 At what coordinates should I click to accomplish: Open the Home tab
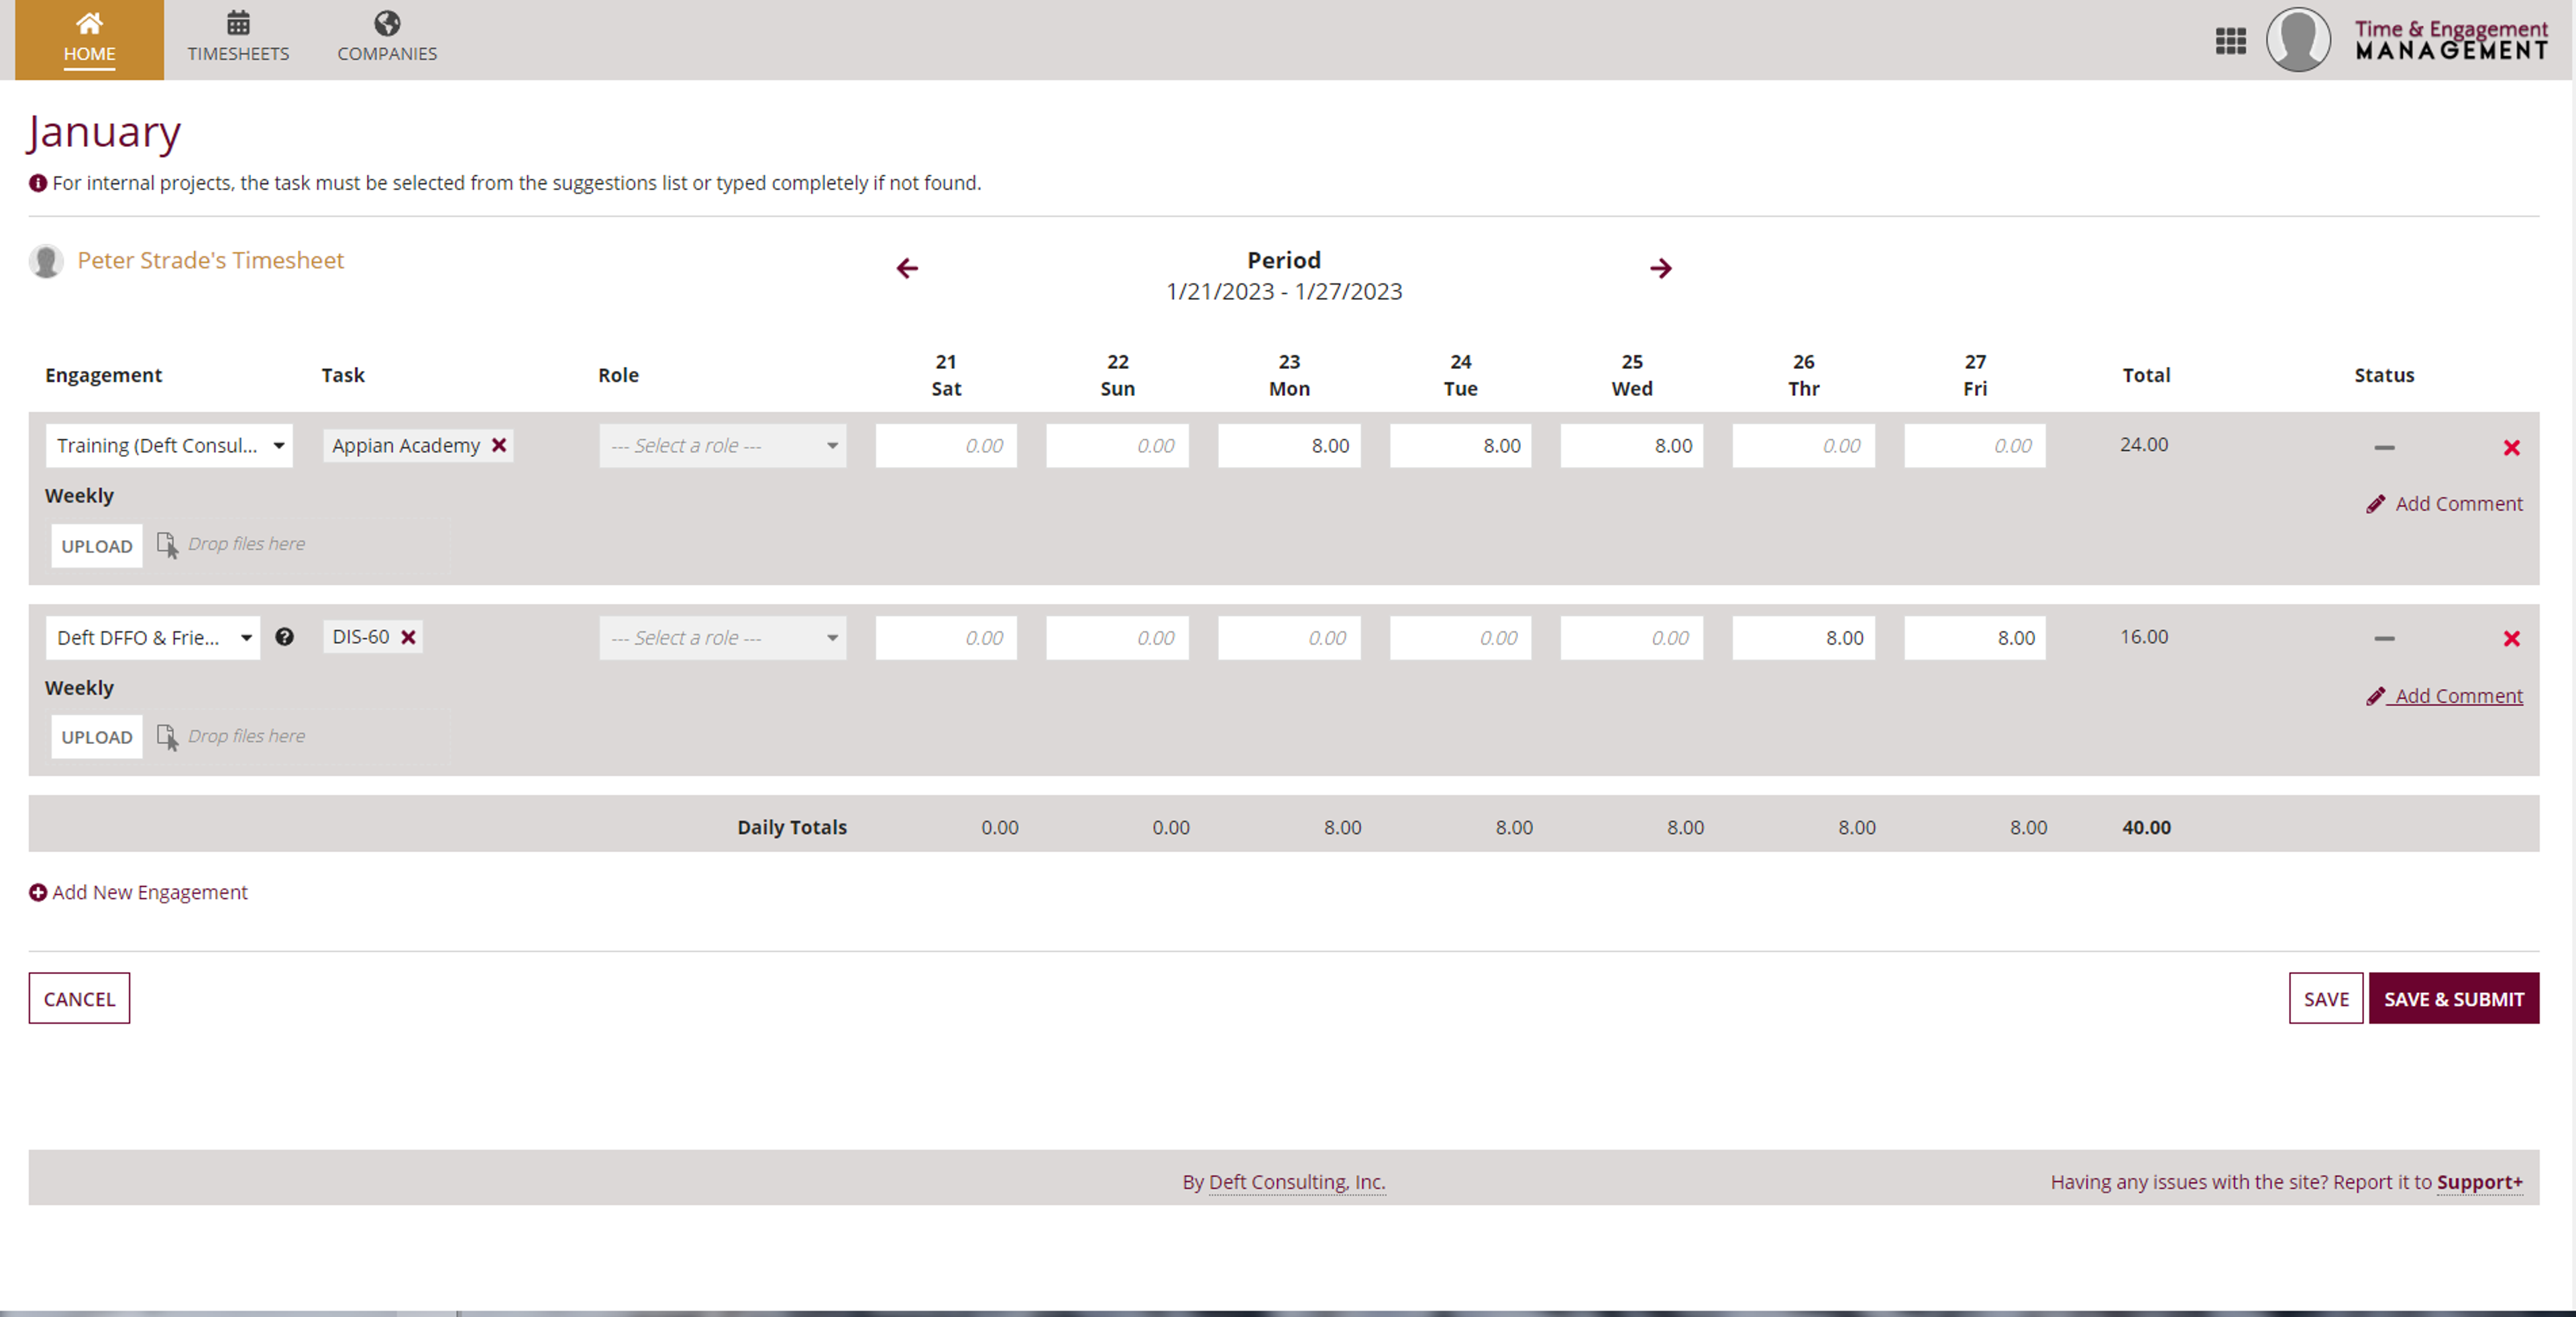(x=89, y=40)
